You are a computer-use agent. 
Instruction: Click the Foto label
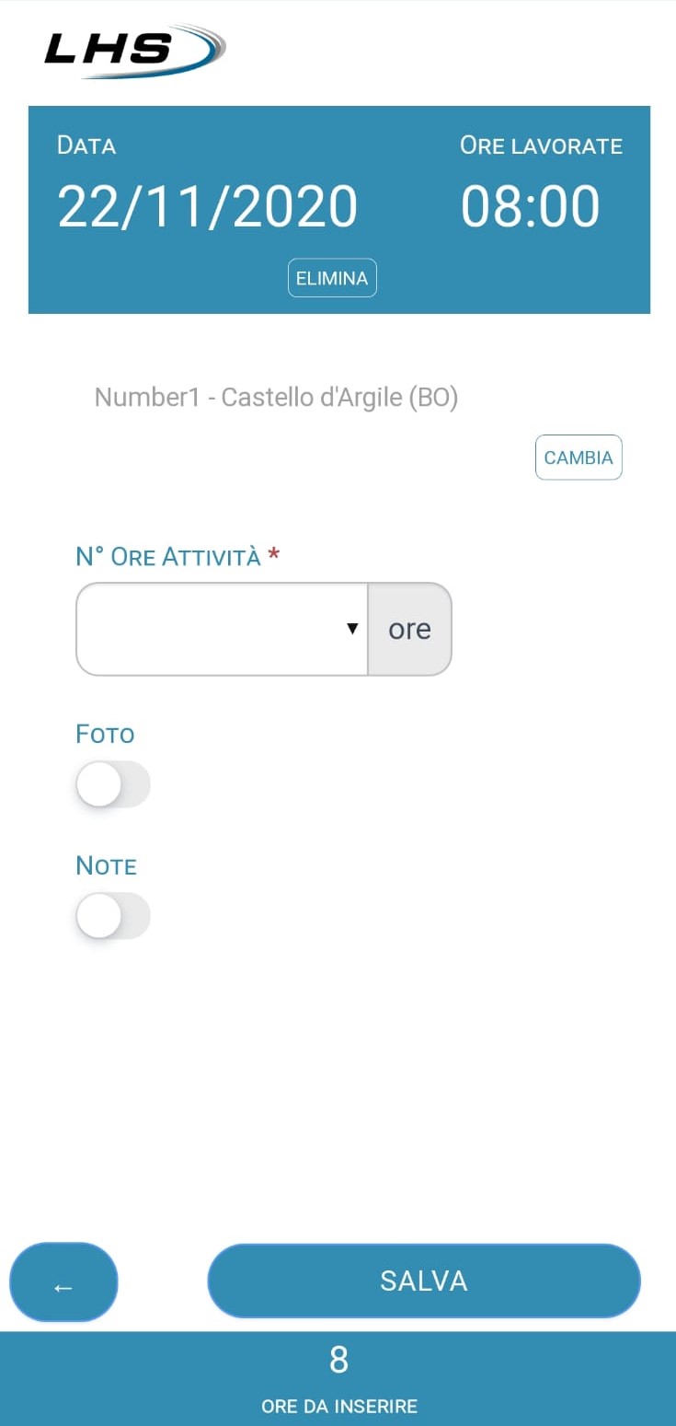tap(105, 735)
